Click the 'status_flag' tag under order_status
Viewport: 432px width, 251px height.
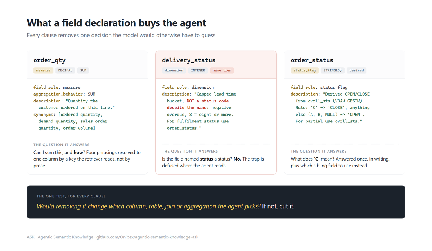[x=305, y=70]
